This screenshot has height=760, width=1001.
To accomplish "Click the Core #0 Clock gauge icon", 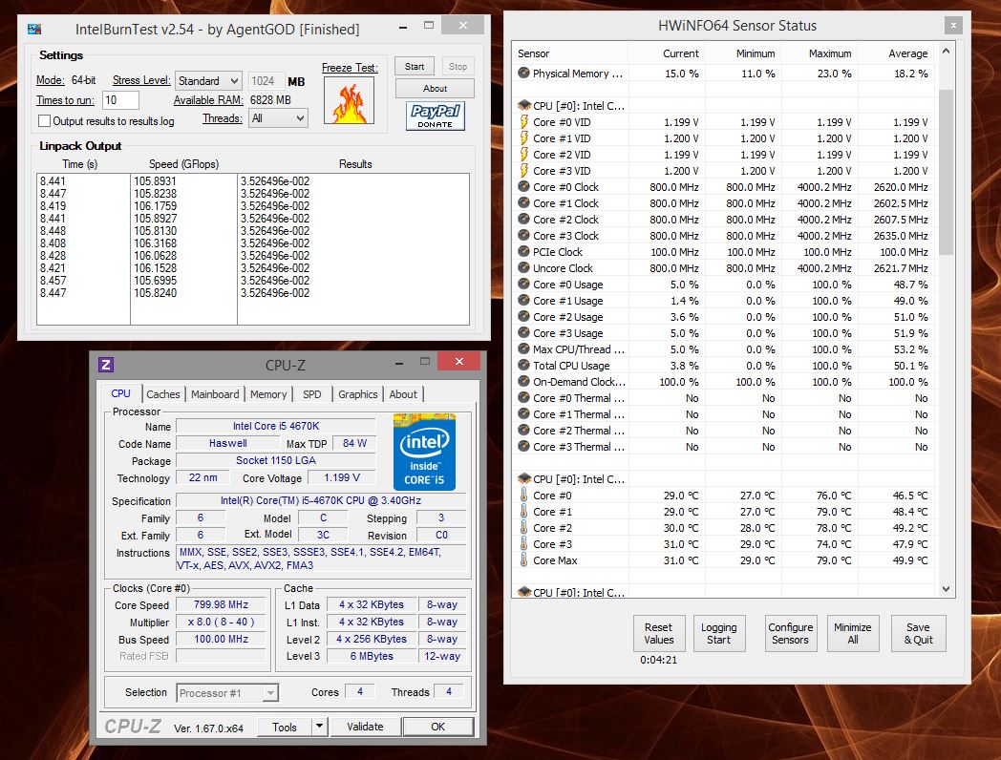I will click(x=523, y=186).
